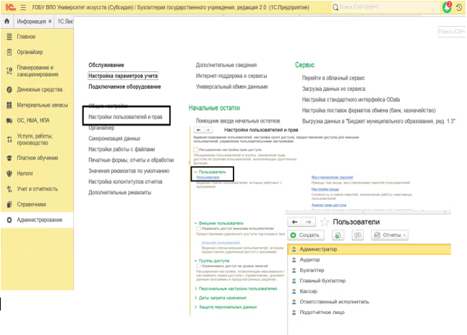
Task: Open Услуги, работы, производство section
Action: (35, 139)
